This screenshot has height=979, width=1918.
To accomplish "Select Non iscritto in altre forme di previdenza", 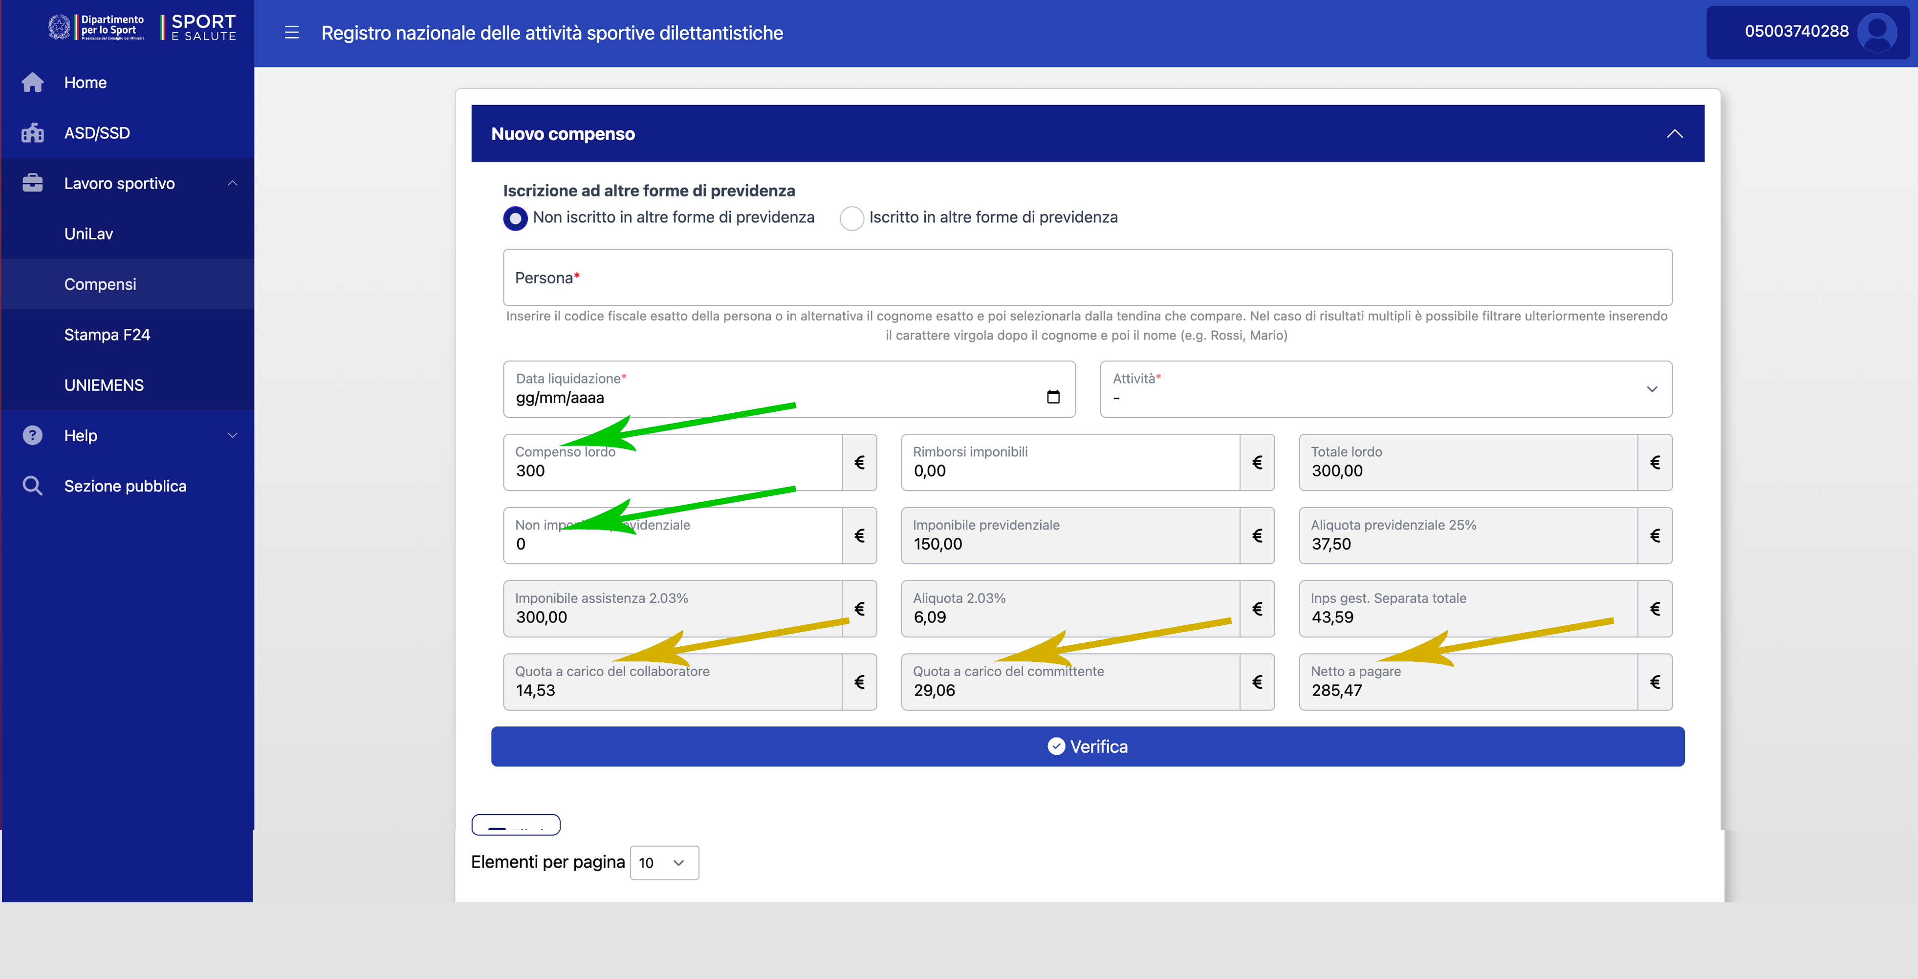I will pyautogui.click(x=515, y=218).
